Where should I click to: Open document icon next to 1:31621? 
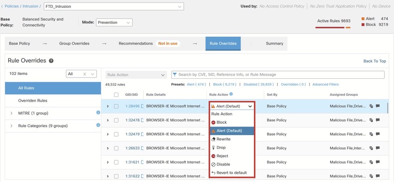142,162
